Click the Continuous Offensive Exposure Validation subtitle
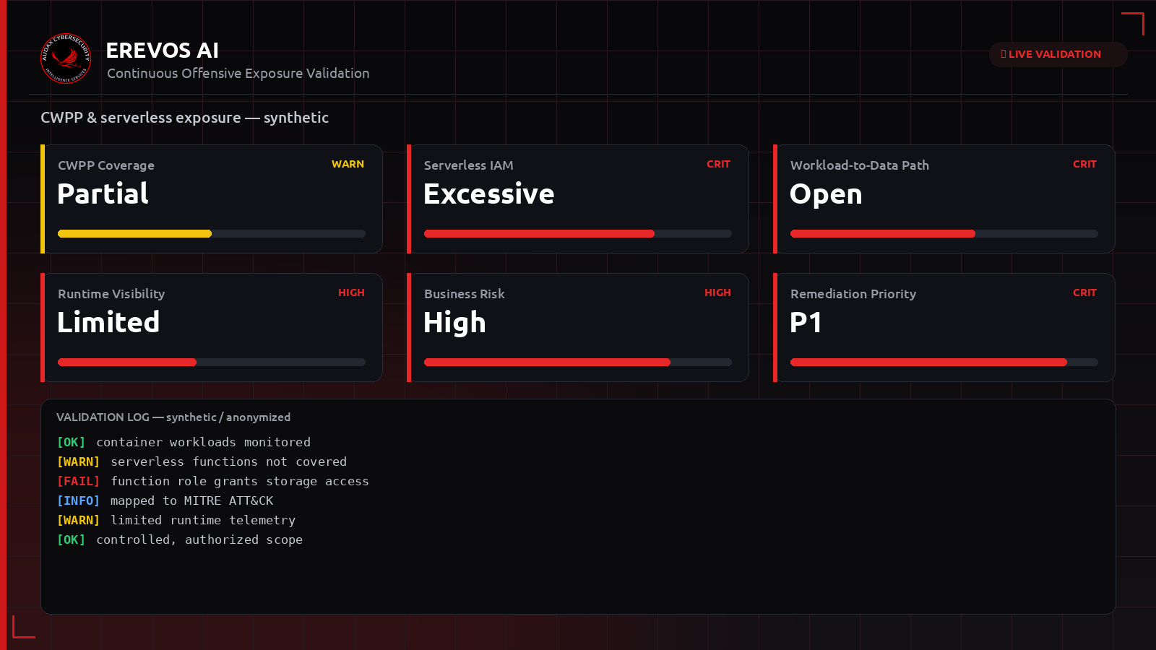 click(x=238, y=74)
